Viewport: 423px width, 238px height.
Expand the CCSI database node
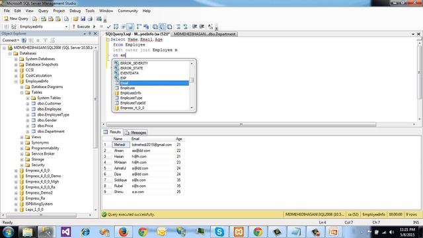click(16, 70)
